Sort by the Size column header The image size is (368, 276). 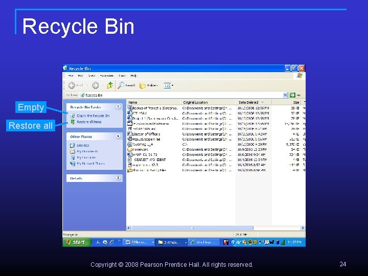click(287, 102)
